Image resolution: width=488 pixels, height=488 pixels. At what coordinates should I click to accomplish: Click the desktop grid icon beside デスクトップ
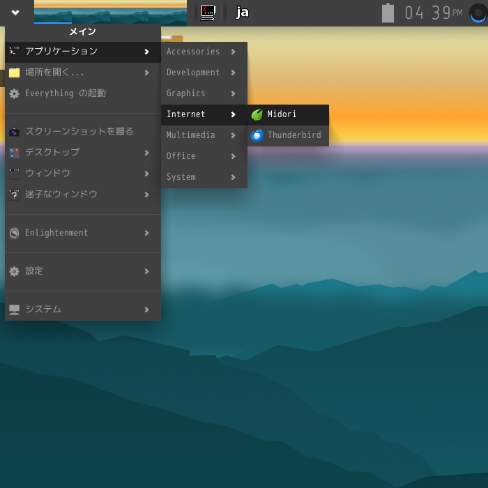tap(15, 153)
